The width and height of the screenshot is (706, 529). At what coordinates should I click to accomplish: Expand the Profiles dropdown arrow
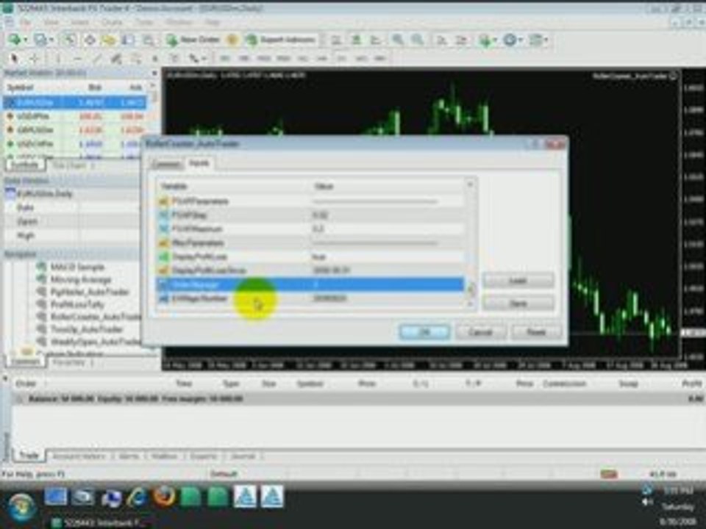click(51, 40)
